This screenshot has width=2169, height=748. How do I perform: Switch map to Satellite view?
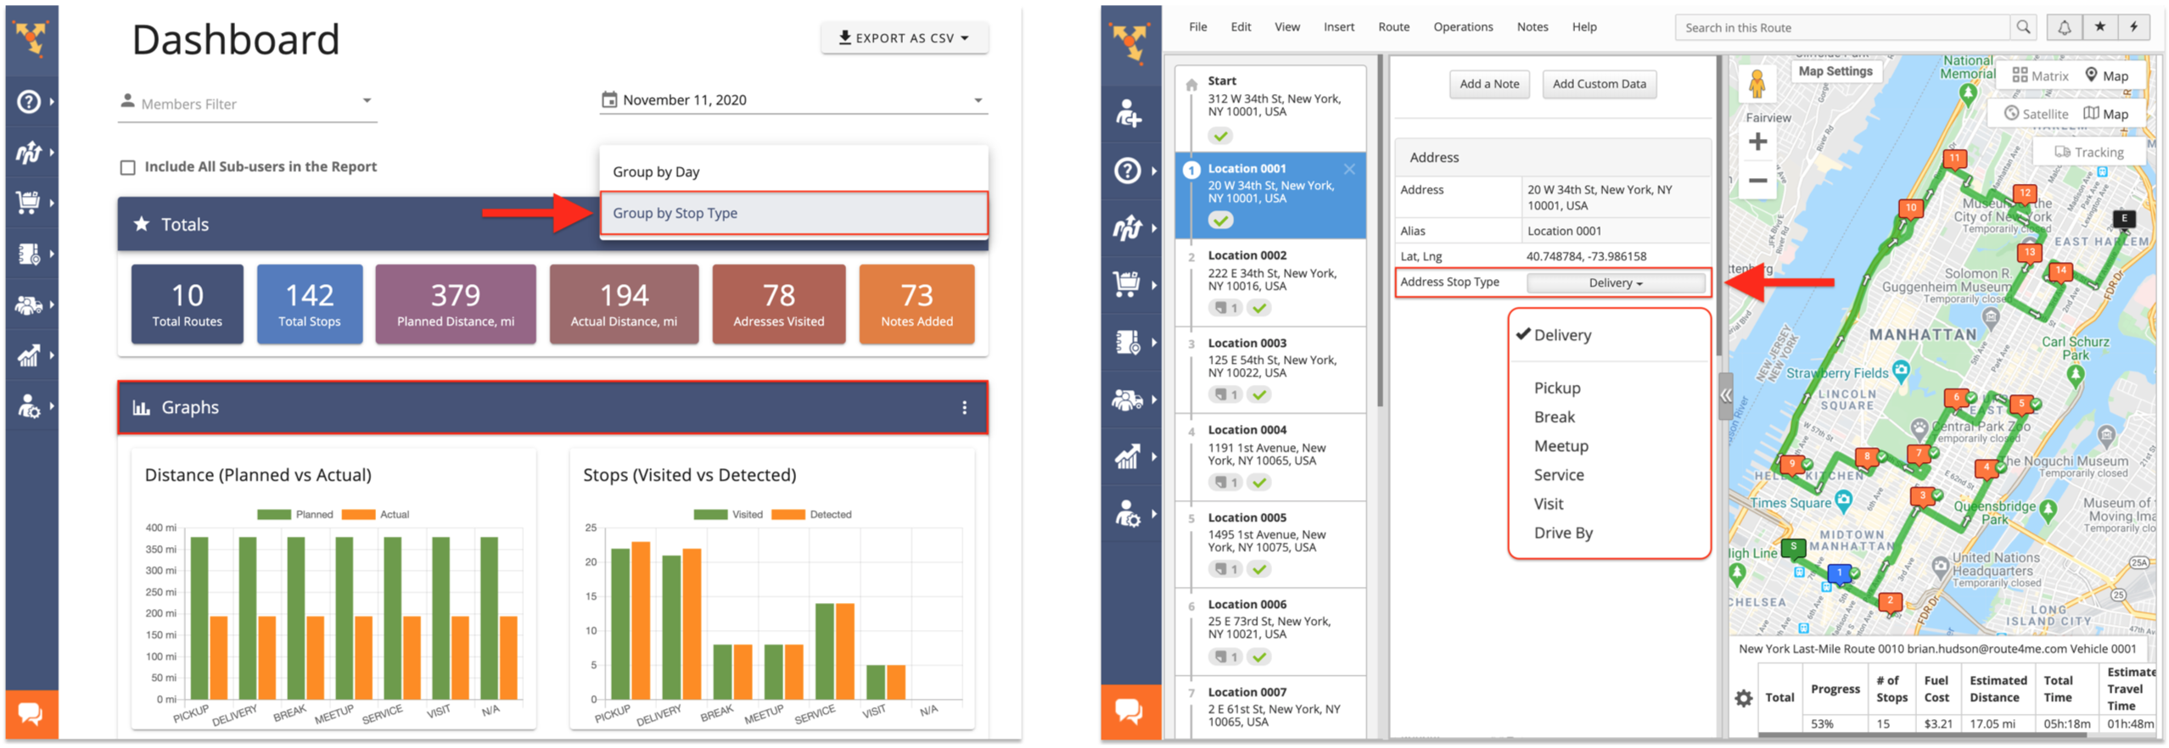pyautogui.click(x=2036, y=114)
